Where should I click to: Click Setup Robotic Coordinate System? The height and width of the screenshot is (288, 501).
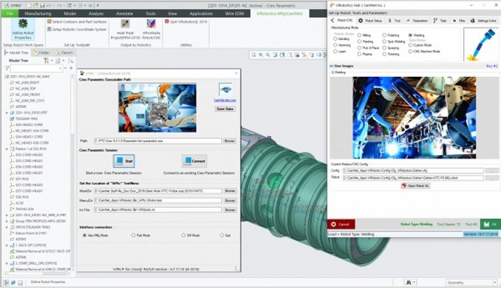click(x=77, y=29)
